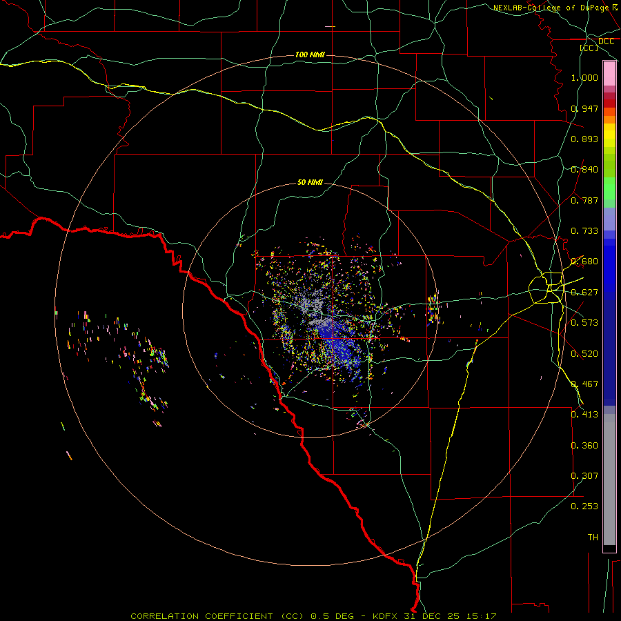Select the 50 NMI range ring label
The height and width of the screenshot is (621, 621).
(x=310, y=182)
